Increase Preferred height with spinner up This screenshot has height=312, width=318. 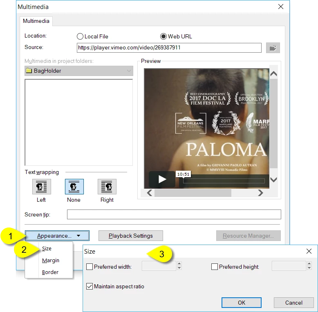click(x=309, y=263)
